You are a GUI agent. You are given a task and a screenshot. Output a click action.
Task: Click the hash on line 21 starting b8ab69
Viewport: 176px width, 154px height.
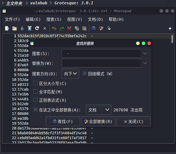tap(52, 133)
